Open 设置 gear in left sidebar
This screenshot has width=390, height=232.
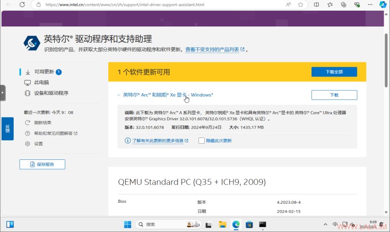tap(28, 144)
